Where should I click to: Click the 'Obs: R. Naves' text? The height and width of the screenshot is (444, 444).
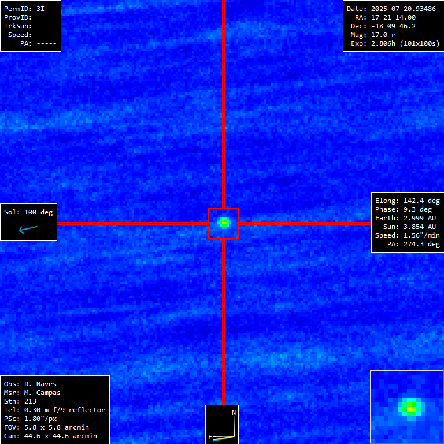(30, 384)
